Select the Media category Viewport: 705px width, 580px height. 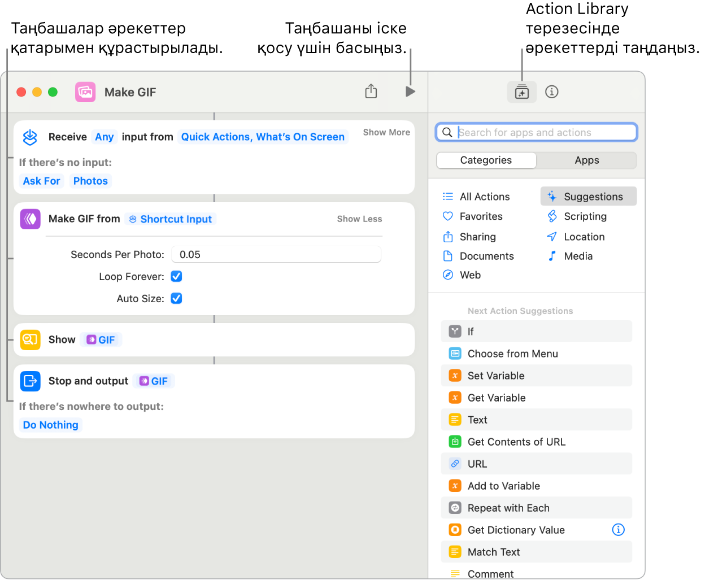point(569,256)
